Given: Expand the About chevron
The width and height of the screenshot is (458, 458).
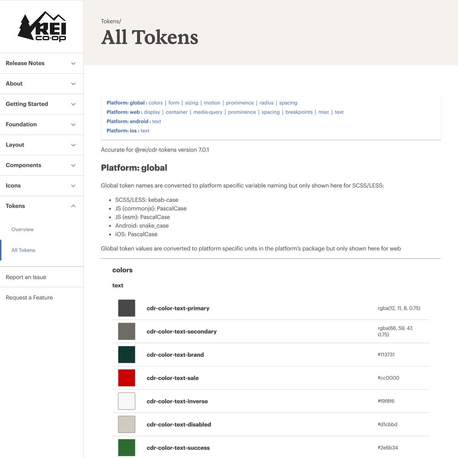Looking at the screenshot, I should point(73,84).
